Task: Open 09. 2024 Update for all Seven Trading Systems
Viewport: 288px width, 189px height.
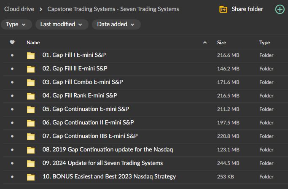Action: 102,163
